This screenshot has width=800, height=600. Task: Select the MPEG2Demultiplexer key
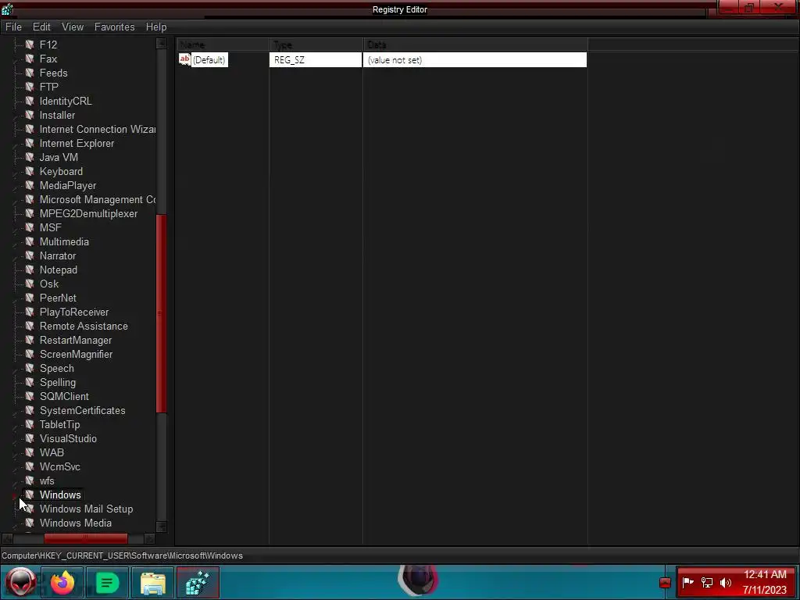click(88, 214)
